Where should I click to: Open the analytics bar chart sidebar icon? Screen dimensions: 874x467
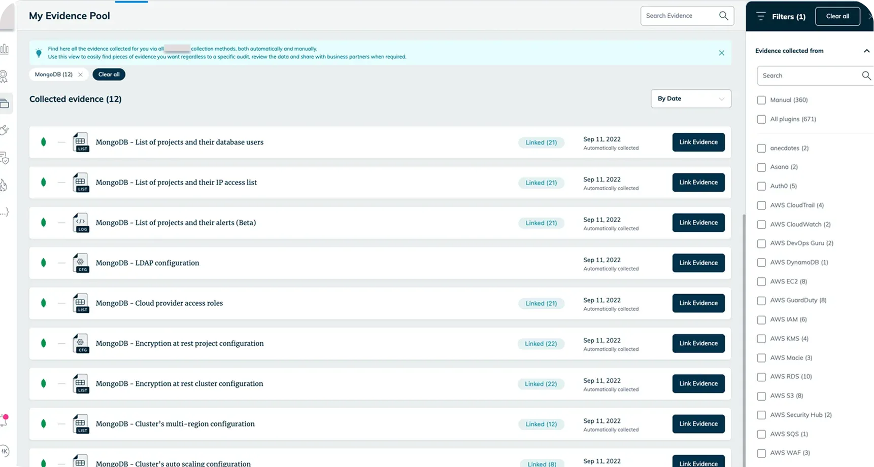point(5,49)
